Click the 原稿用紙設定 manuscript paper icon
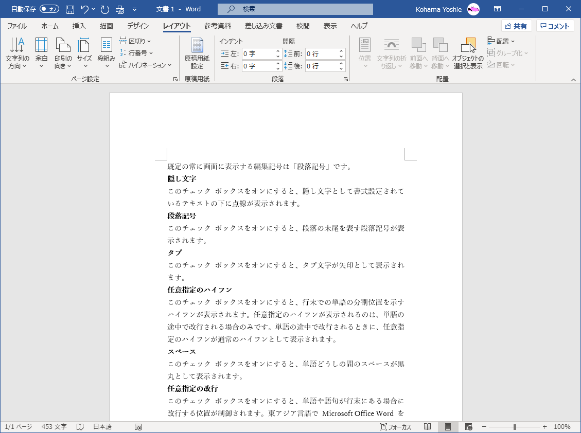Viewport: 581px width, 433px height. [197, 53]
